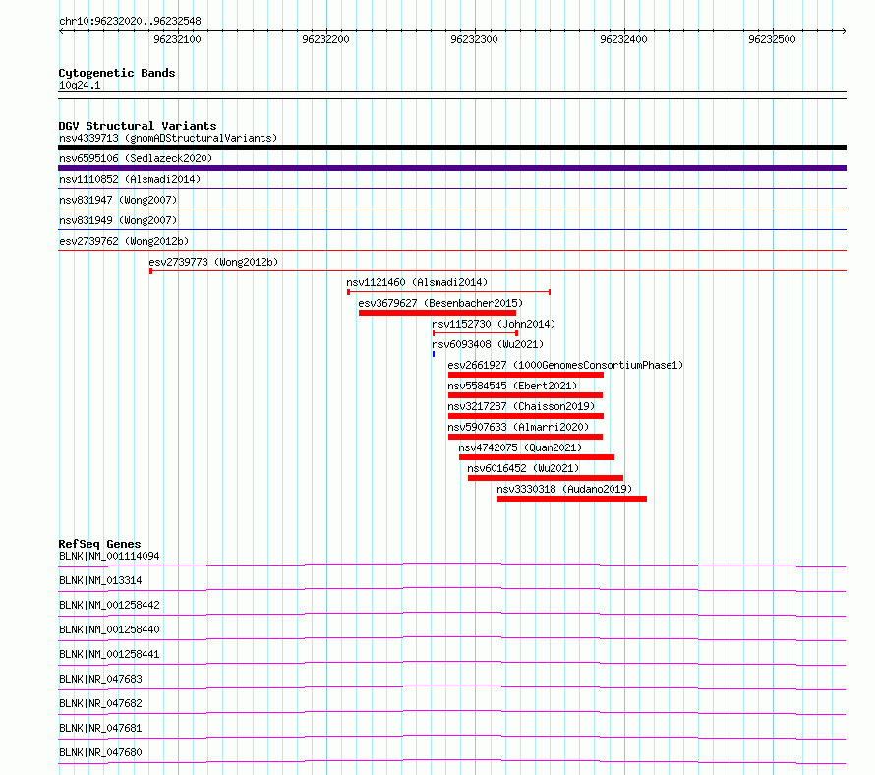Open nsv6093408 (Wu2021) label
Screen dimensions: 875x775
click(x=488, y=344)
